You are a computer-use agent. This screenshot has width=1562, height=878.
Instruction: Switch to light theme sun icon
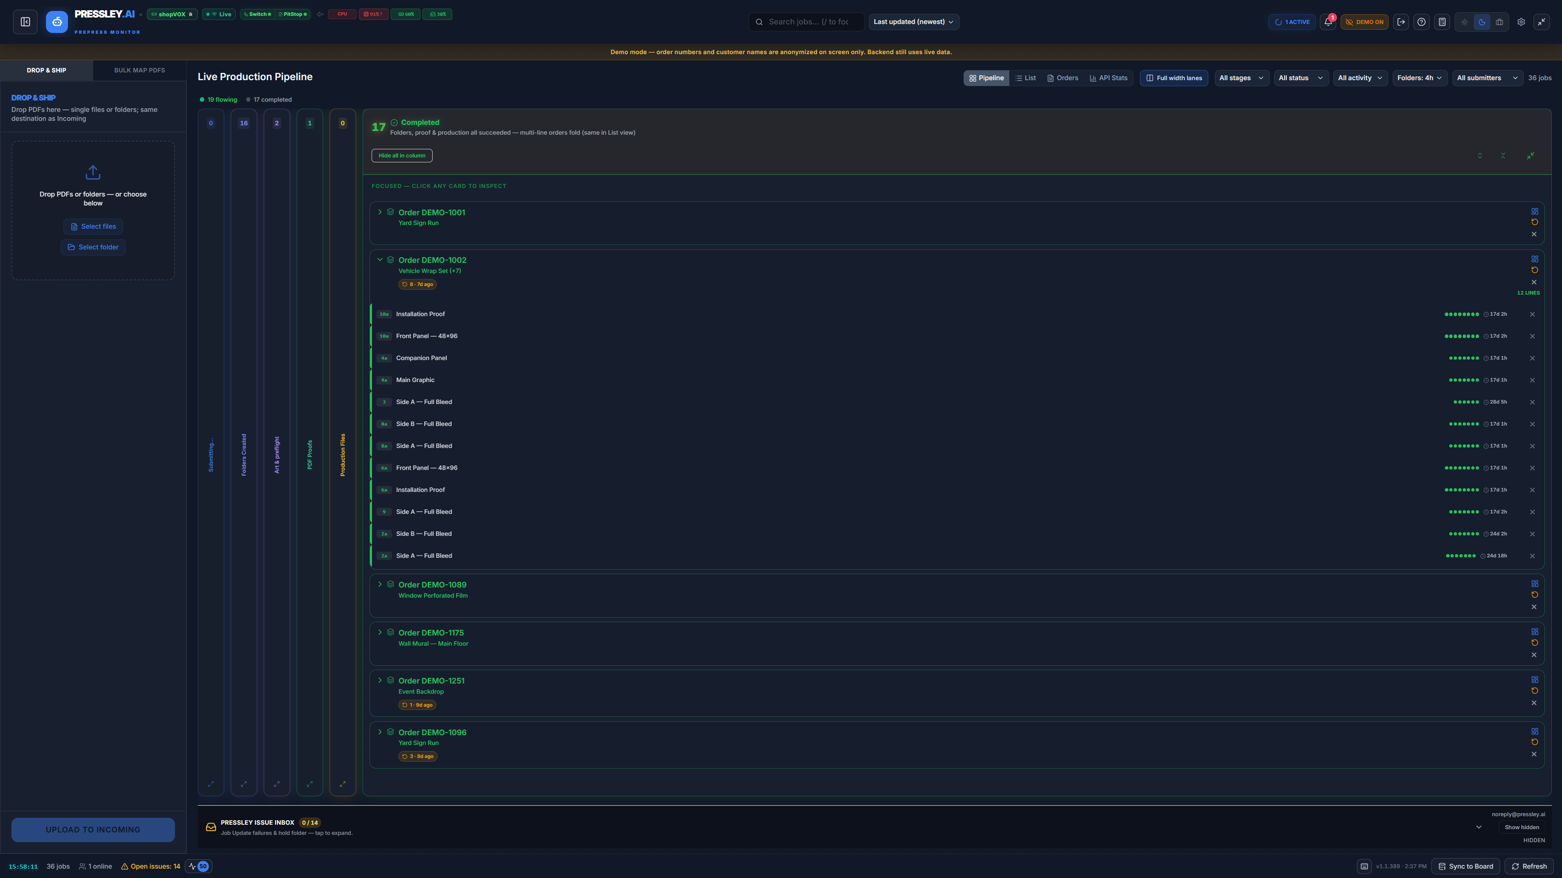[1464, 22]
